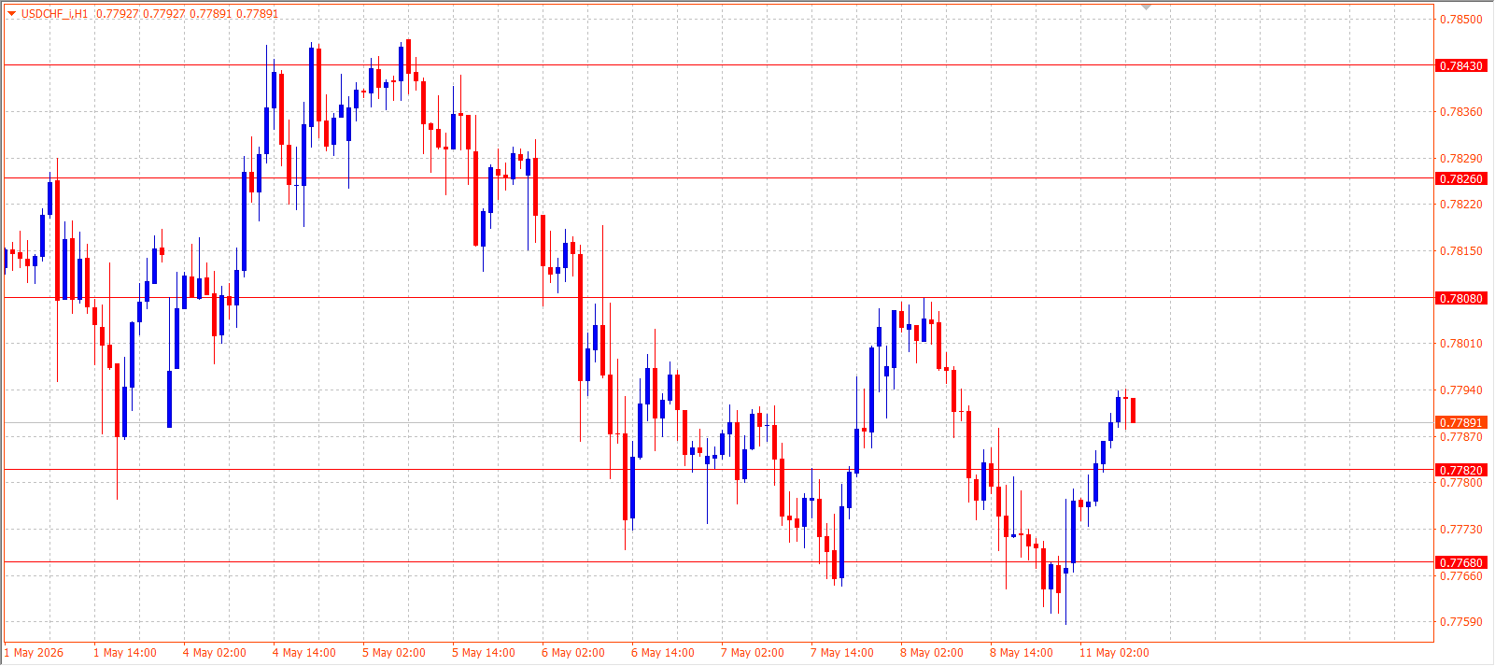Click the 7 May 14:00 time label

[842, 653]
